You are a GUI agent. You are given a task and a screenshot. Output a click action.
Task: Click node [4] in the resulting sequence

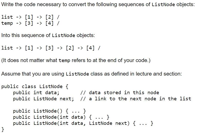pyautogui.click(x=91, y=48)
